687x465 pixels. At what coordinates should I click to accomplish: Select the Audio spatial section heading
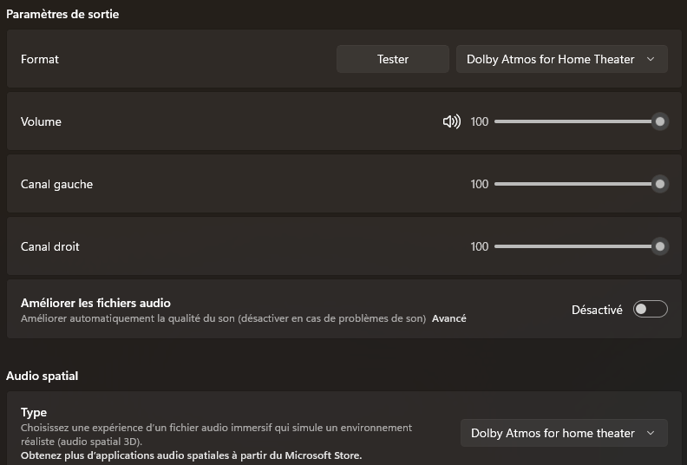(x=42, y=376)
